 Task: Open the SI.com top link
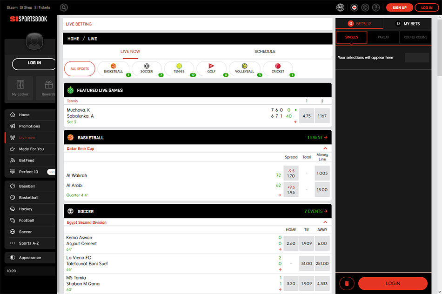[x=12, y=7]
